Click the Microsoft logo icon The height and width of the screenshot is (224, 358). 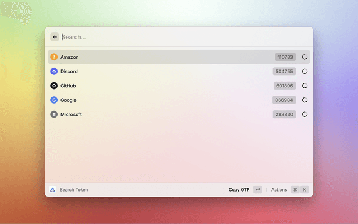[54, 114]
